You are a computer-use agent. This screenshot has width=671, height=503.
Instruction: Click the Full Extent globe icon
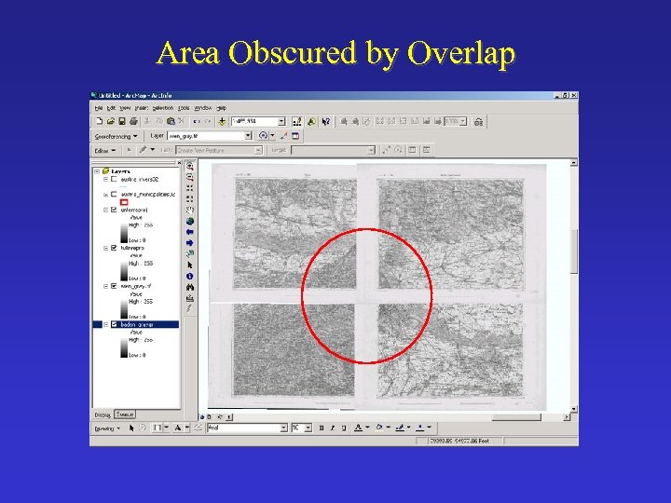[189, 221]
